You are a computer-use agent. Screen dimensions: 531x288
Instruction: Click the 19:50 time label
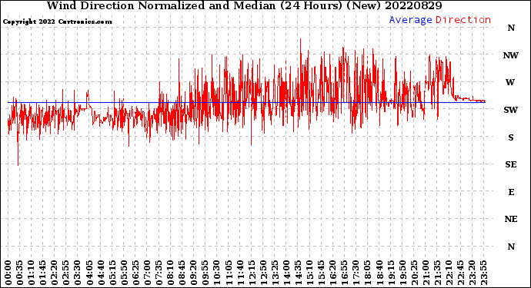(402, 273)
